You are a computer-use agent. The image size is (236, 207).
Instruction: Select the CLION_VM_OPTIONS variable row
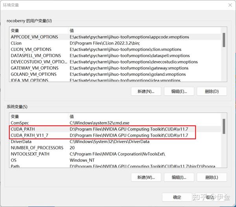click(115, 49)
